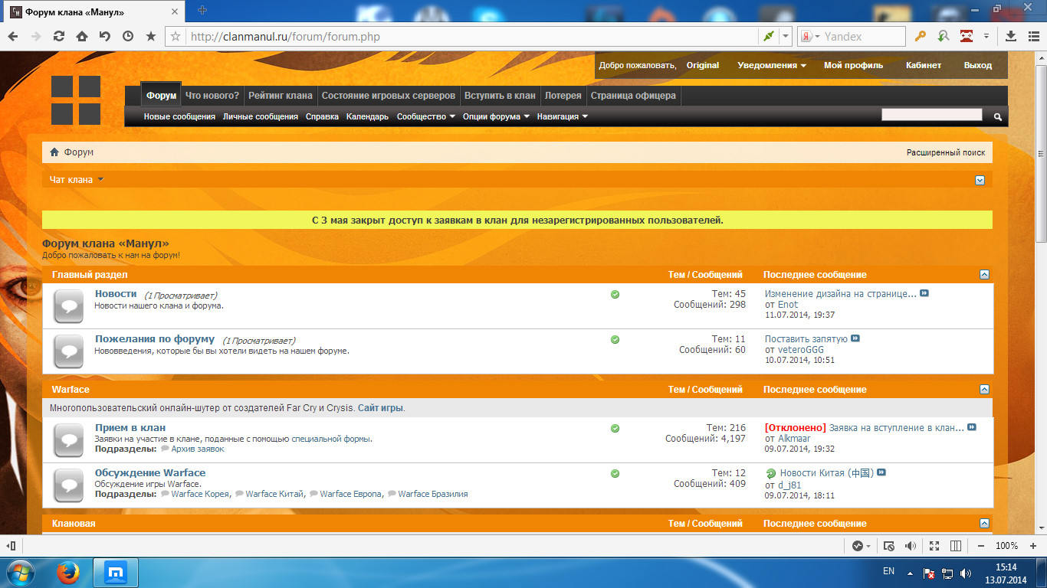Open the Сайт игры link
Image resolution: width=1047 pixels, height=588 pixels.
point(380,408)
